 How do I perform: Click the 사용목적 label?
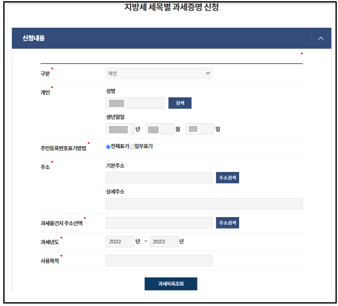click(x=50, y=261)
